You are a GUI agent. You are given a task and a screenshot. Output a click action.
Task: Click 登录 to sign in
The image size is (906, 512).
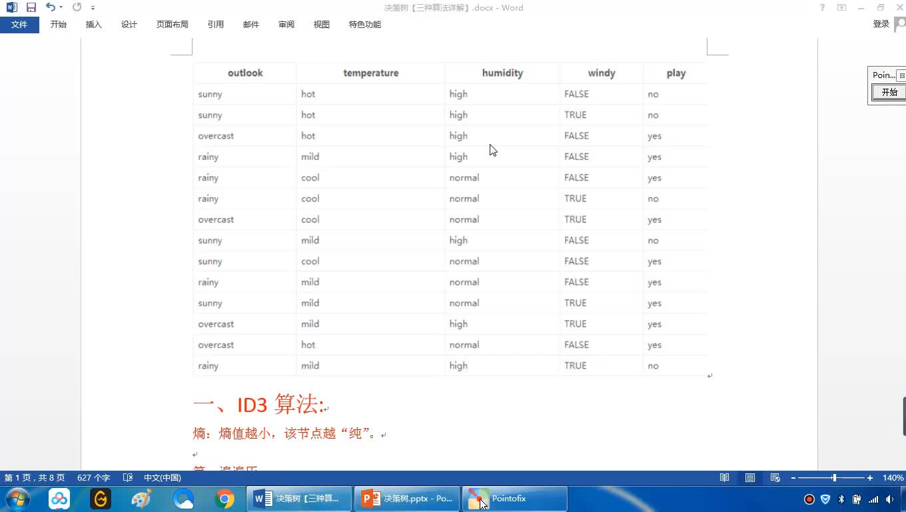(881, 24)
